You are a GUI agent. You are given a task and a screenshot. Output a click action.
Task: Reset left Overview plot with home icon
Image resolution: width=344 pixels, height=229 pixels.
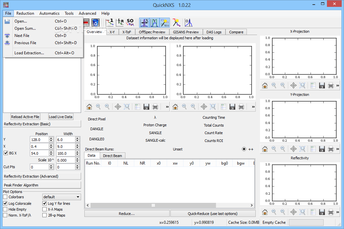click(x=89, y=107)
